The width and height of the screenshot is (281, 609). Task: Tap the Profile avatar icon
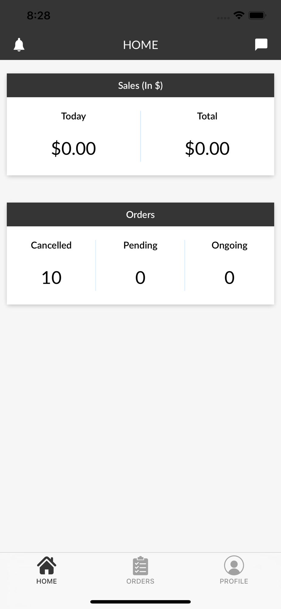coord(234,565)
